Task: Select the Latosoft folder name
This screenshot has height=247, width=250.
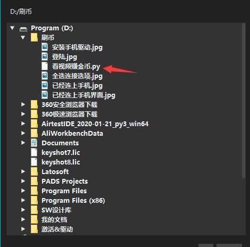Action: pos(55,171)
